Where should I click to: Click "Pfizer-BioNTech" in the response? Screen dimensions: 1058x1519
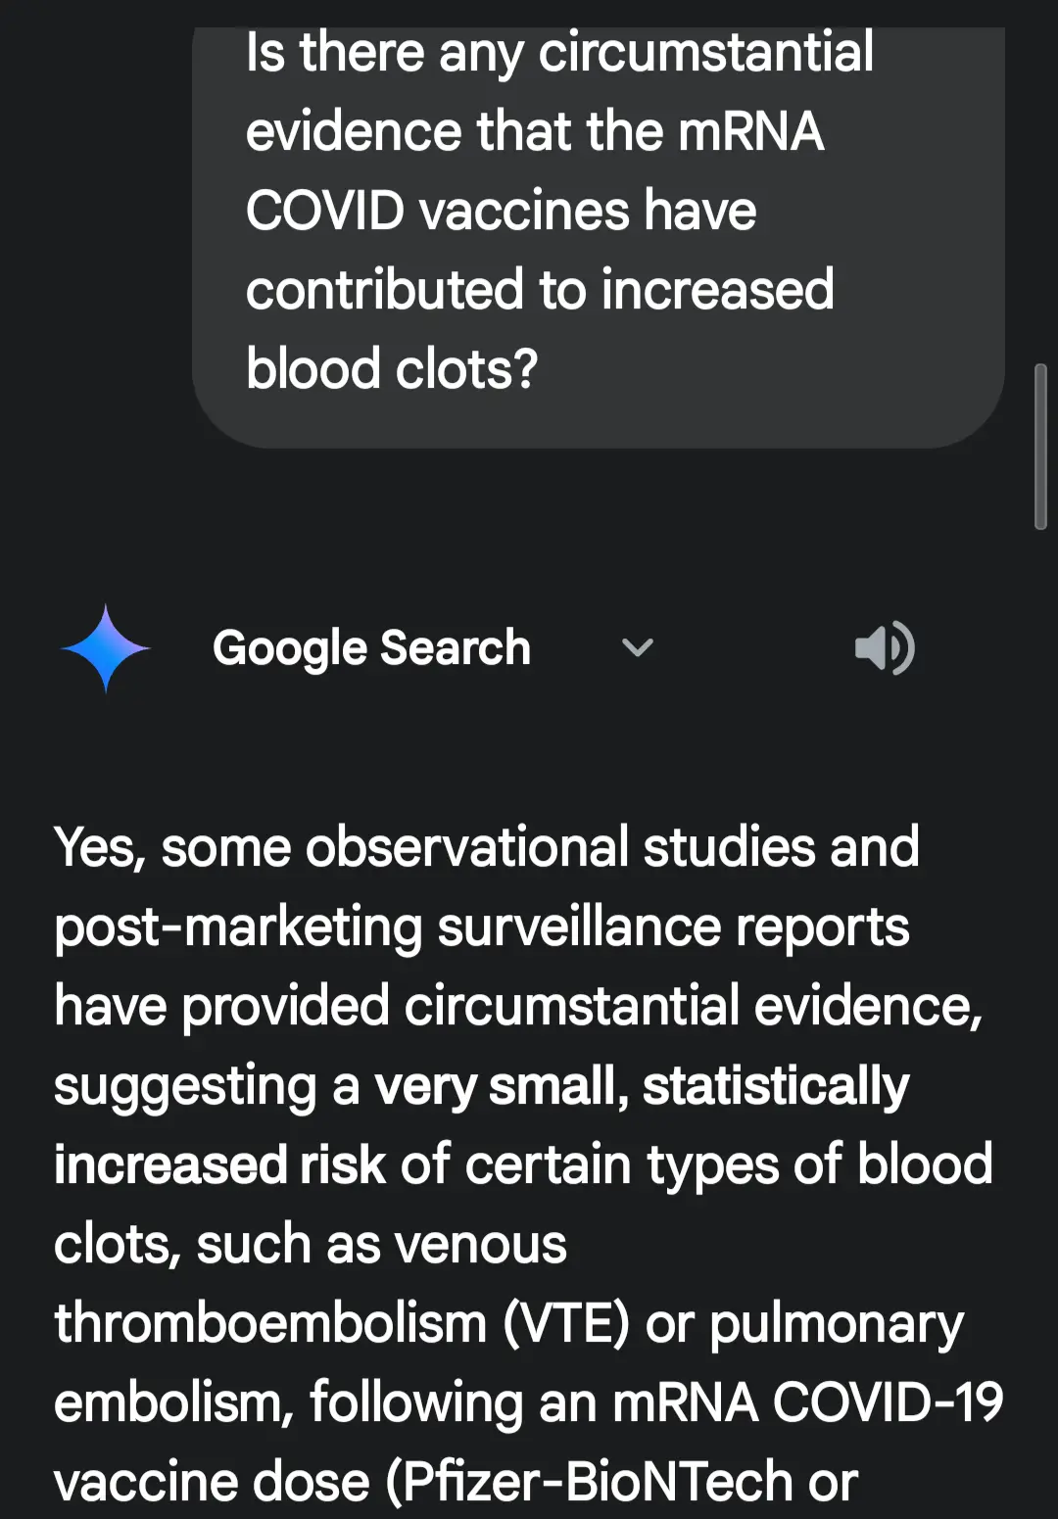pos(597,1482)
